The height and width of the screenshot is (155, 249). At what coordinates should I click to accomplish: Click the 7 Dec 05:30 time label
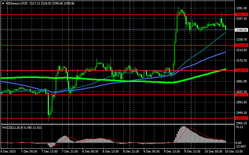pyautogui.click(x=29, y=152)
